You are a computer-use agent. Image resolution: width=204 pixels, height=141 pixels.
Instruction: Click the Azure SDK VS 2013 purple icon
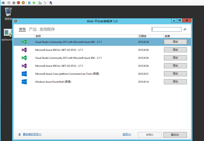[x=24, y=66]
